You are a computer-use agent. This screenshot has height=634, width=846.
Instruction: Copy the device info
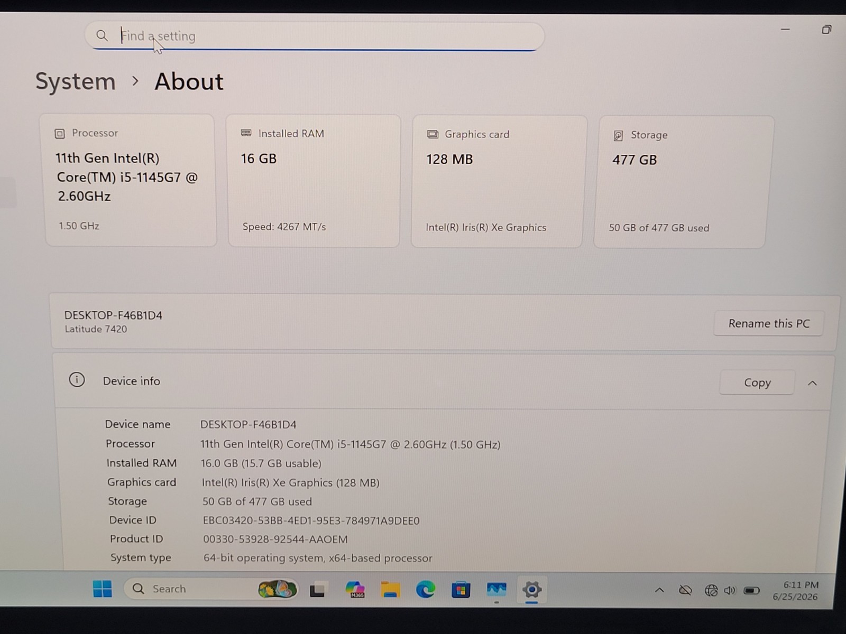[x=757, y=383]
